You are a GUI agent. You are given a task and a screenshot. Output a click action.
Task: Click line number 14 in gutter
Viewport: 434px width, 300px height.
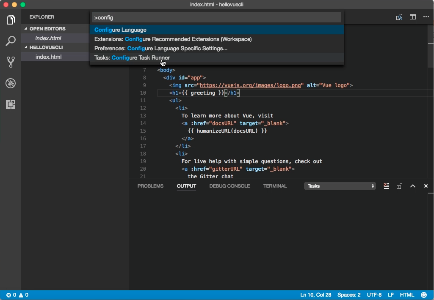pos(143,123)
